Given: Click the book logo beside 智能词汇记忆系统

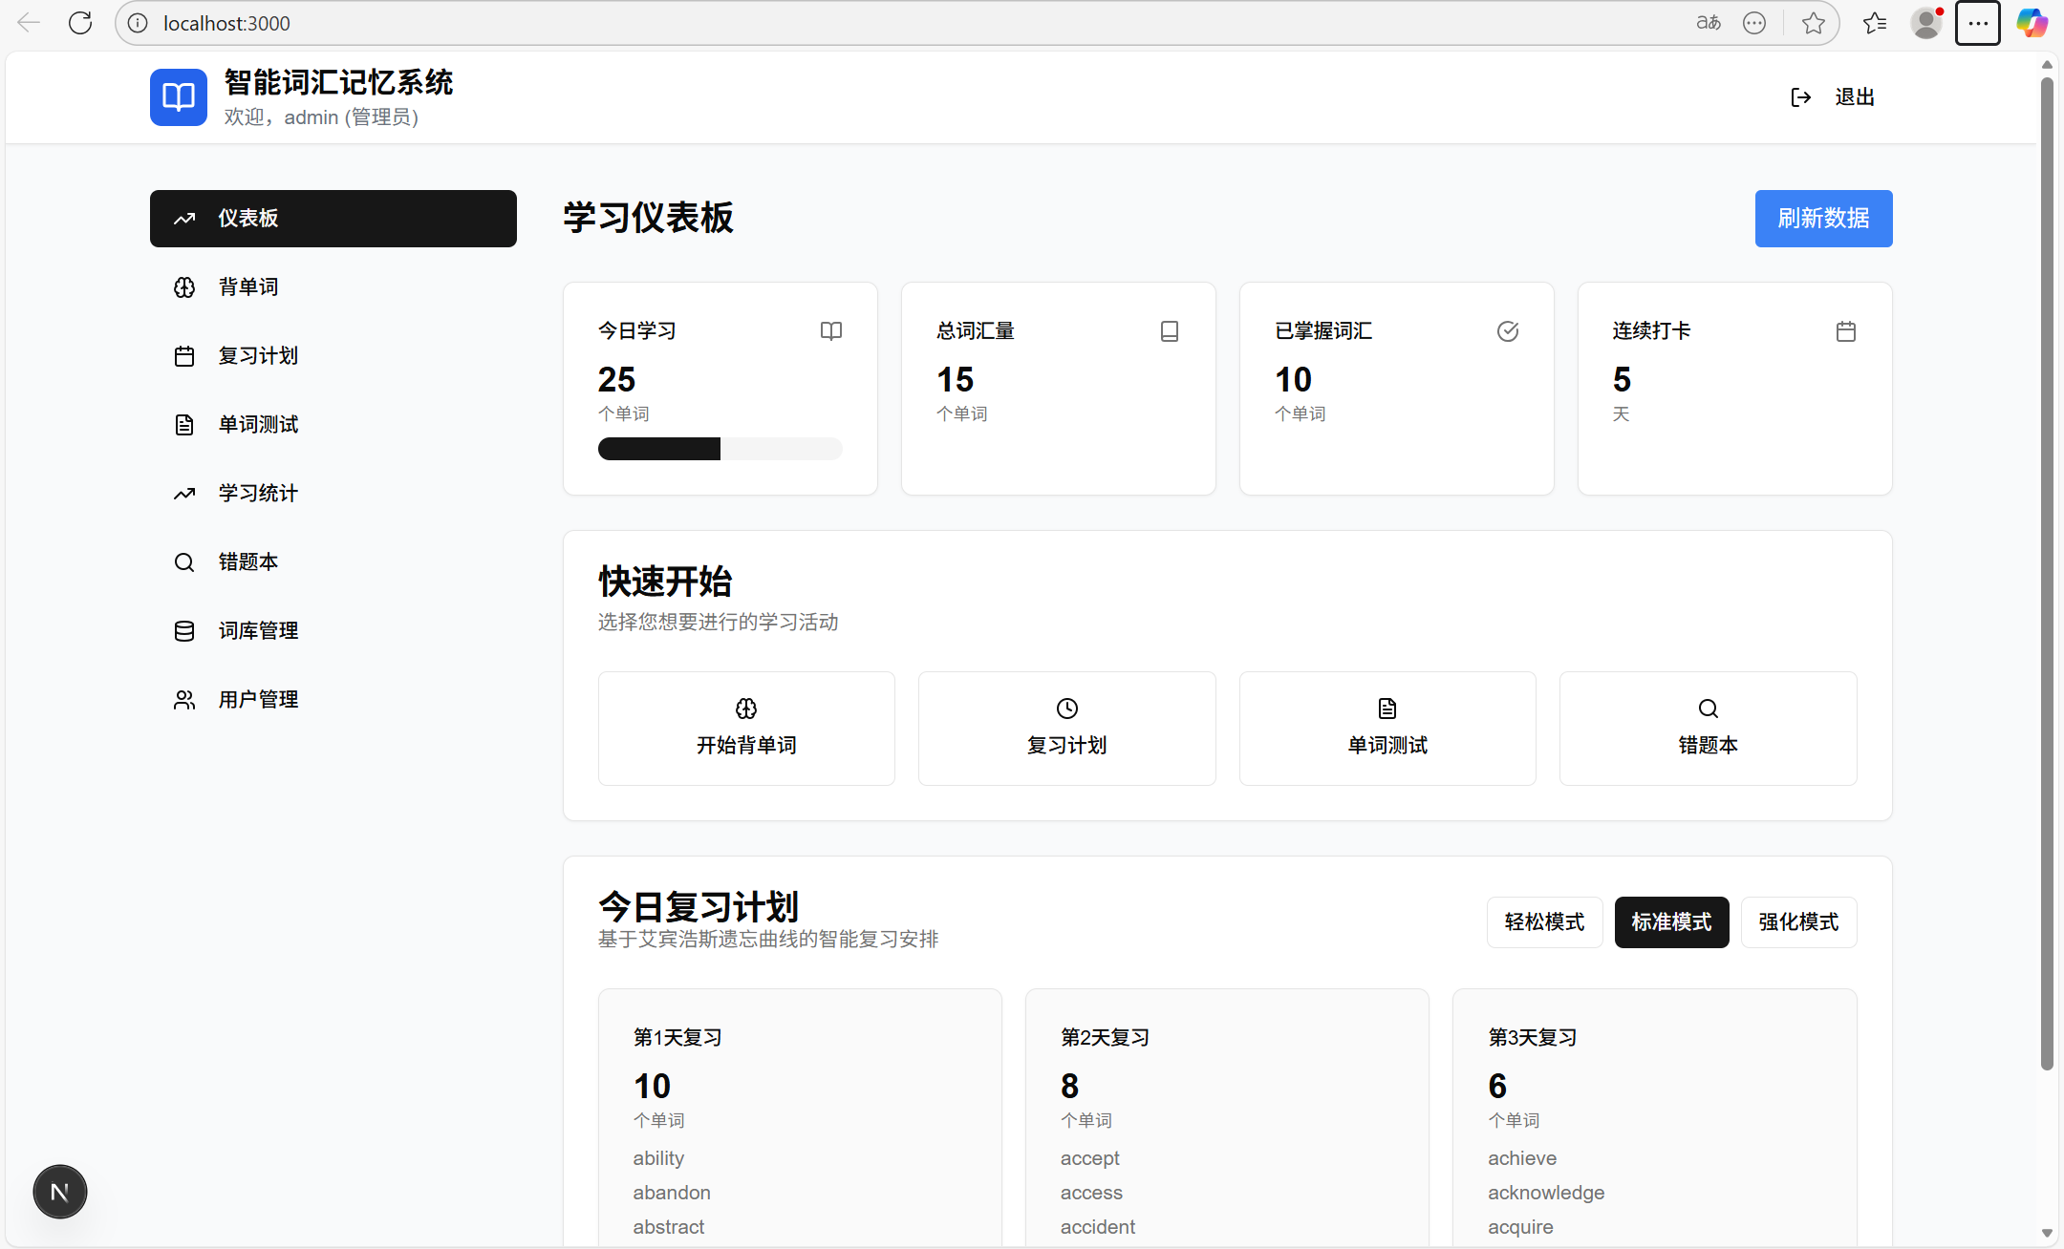Looking at the screenshot, I should click(x=178, y=96).
